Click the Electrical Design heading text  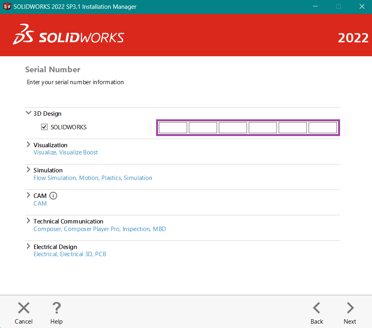[x=55, y=247]
